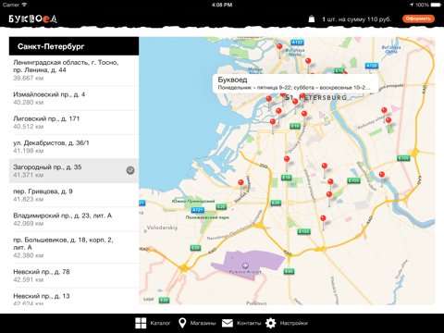Choose ул. Декабристов, д. 36/1 store

74,147
